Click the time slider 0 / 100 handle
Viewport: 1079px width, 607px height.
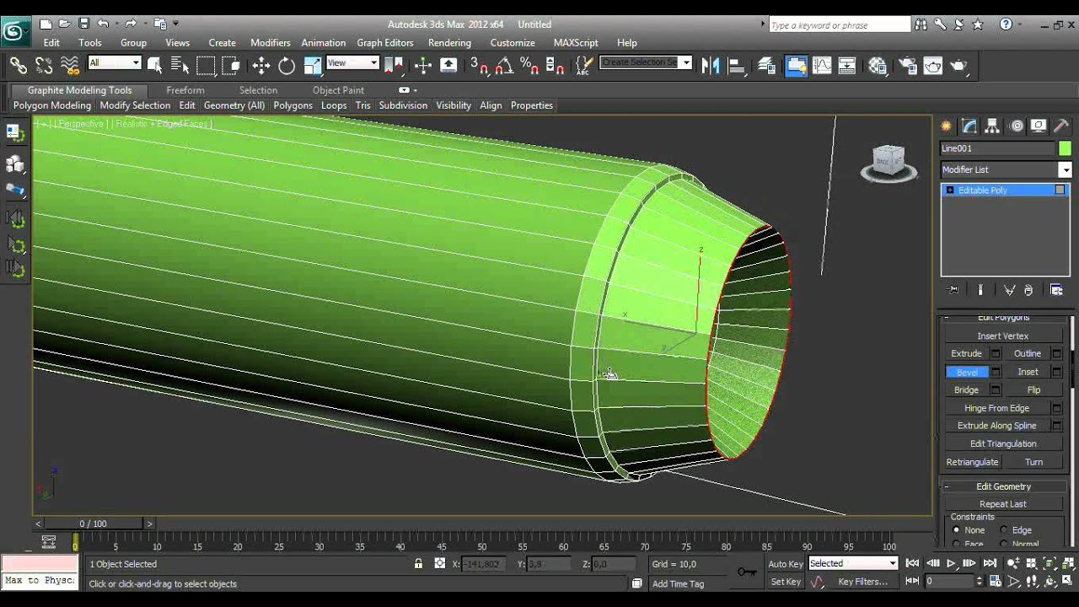click(94, 524)
